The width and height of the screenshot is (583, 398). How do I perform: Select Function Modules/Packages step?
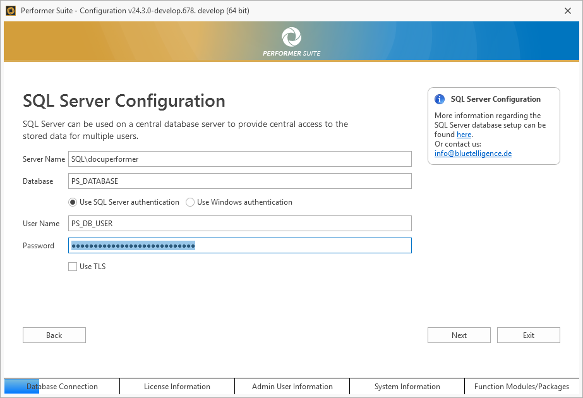[x=522, y=387]
